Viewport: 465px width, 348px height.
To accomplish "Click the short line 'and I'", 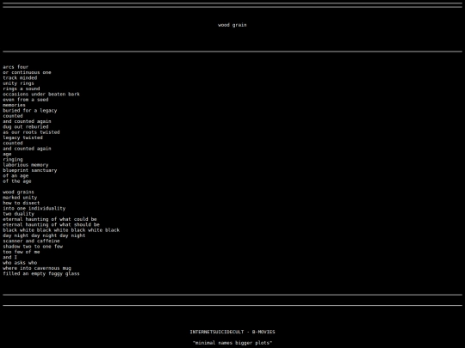I will 9,258.
